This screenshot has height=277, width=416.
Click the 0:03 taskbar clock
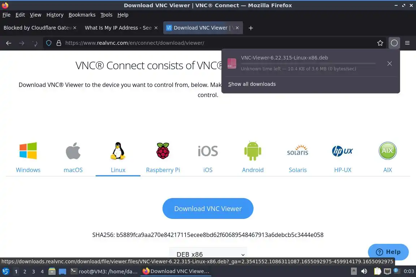[x=408, y=271]
